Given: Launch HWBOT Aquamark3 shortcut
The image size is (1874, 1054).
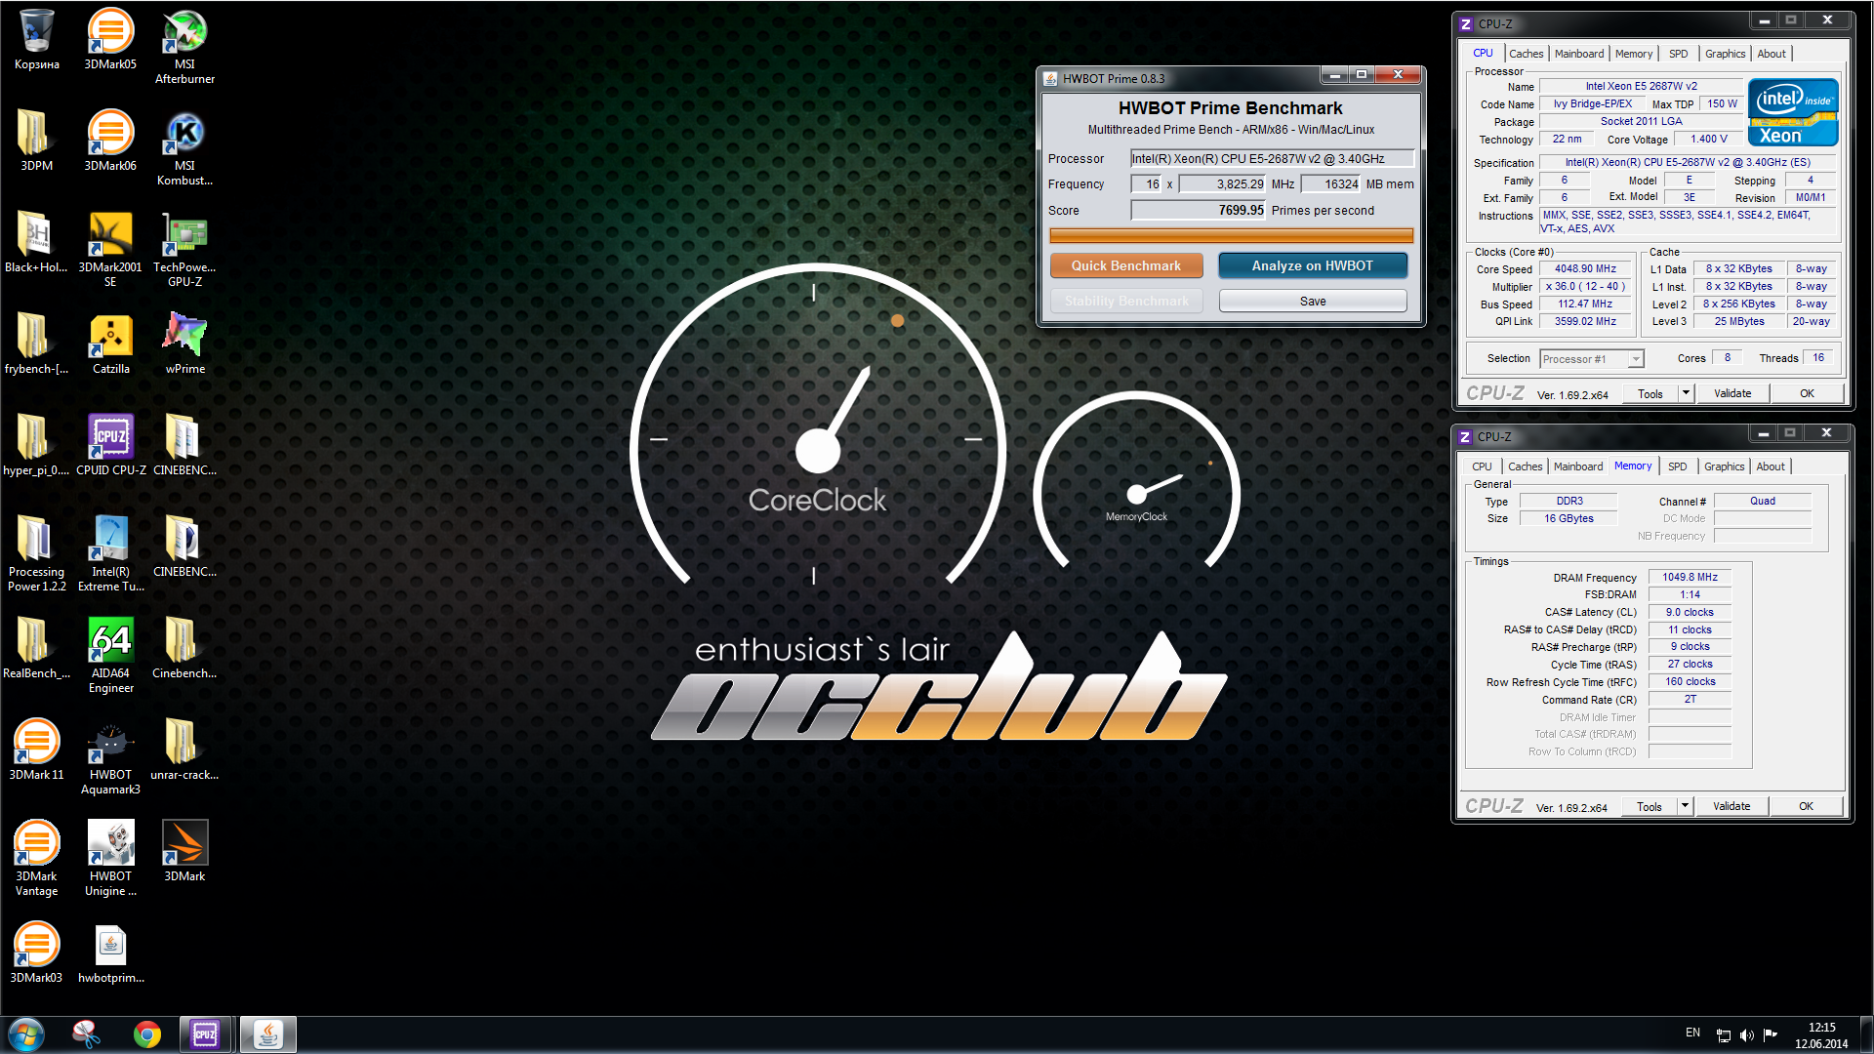Looking at the screenshot, I should [110, 757].
